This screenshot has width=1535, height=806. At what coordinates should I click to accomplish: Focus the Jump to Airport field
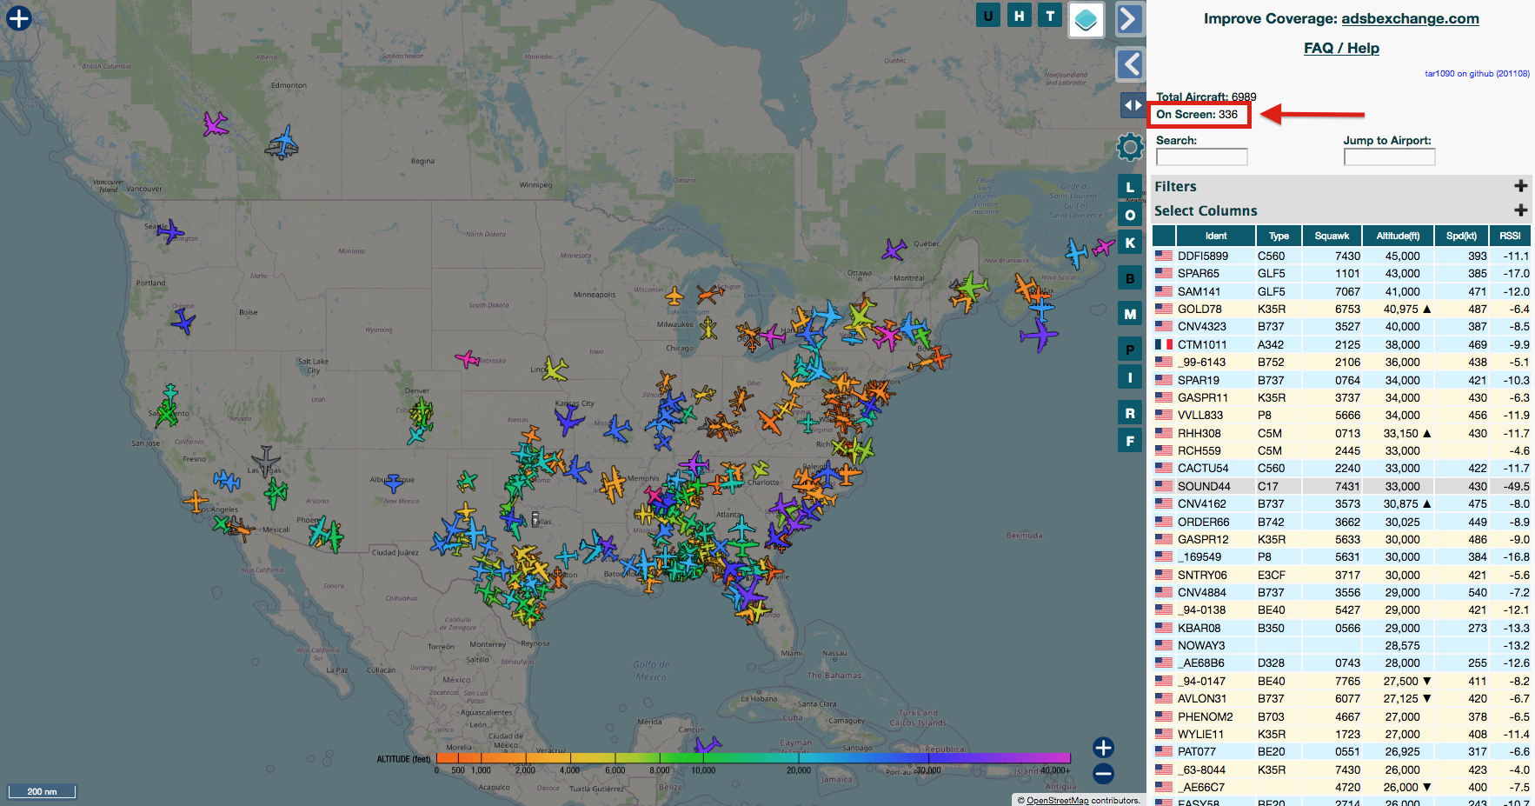coord(1389,157)
